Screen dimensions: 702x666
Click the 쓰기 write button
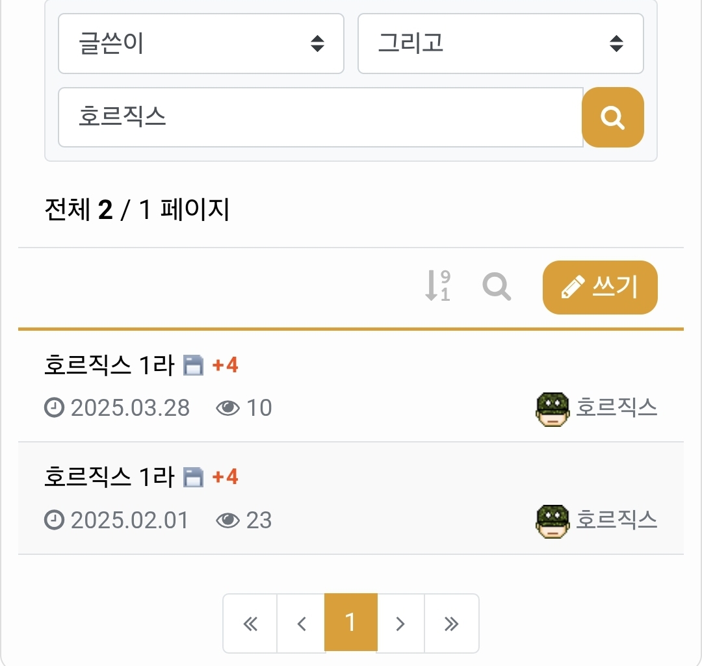pyautogui.click(x=599, y=287)
